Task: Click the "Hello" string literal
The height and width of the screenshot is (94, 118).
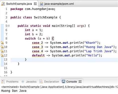Action: [92, 55]
